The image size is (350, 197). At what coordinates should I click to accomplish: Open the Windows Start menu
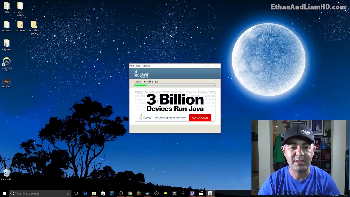coord(4,193)
